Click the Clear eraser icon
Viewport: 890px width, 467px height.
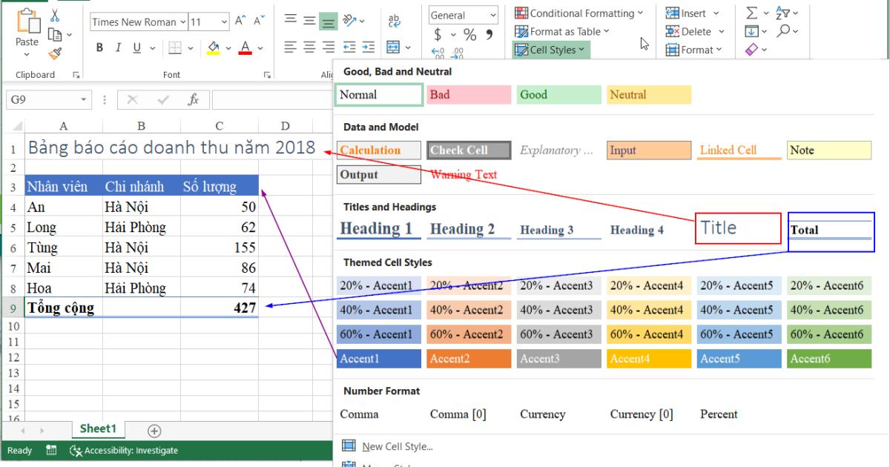(x=752, y=49)
